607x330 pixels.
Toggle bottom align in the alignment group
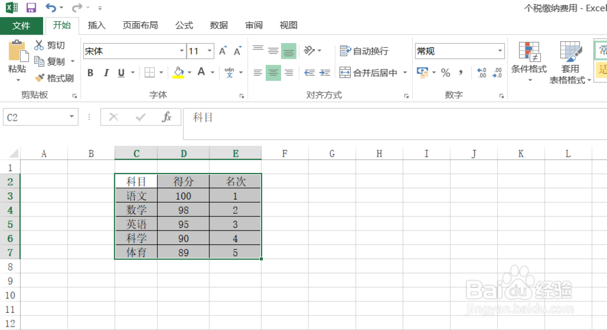click(289, 51)
